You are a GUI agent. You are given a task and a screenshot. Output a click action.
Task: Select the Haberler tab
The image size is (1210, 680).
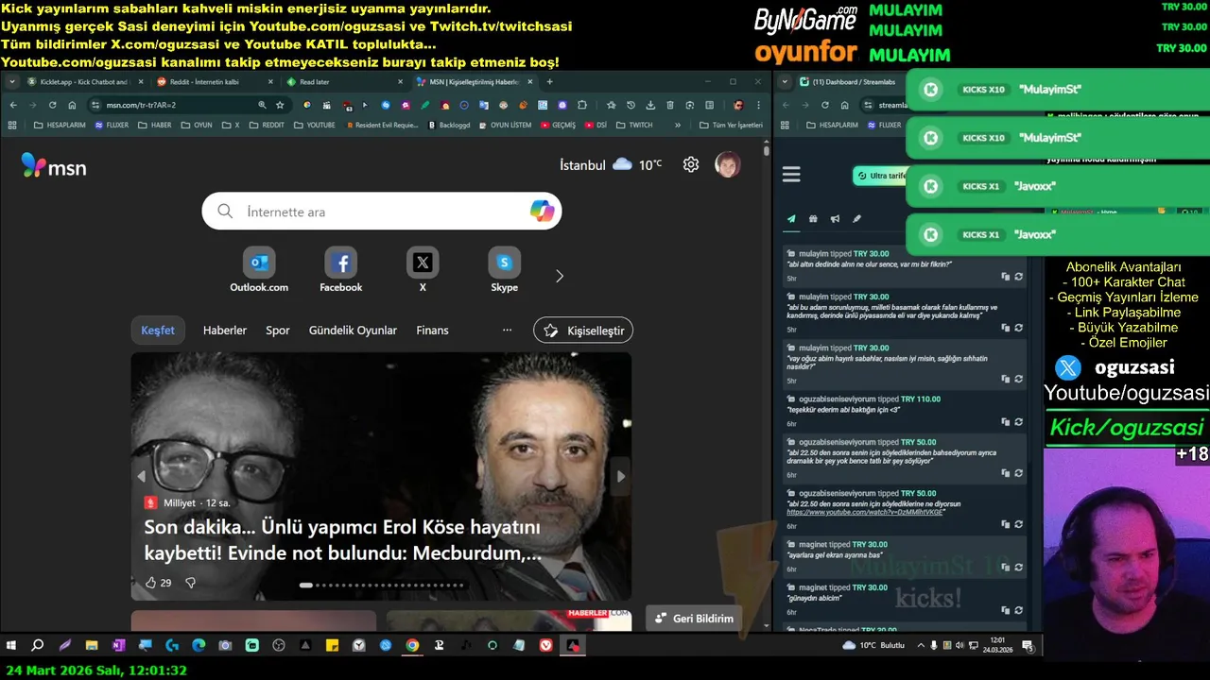[225, 331]
